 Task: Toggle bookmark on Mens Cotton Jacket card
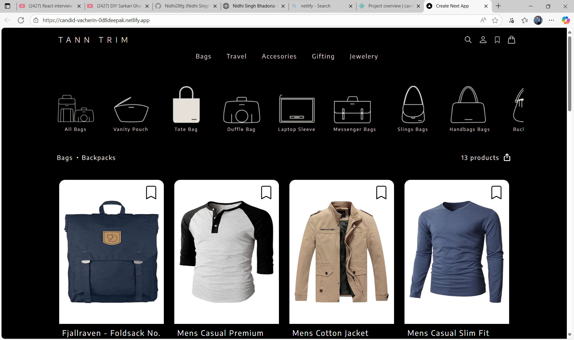point(381,192)
